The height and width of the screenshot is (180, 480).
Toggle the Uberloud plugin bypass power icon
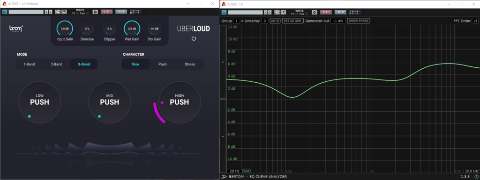[5, 12]
